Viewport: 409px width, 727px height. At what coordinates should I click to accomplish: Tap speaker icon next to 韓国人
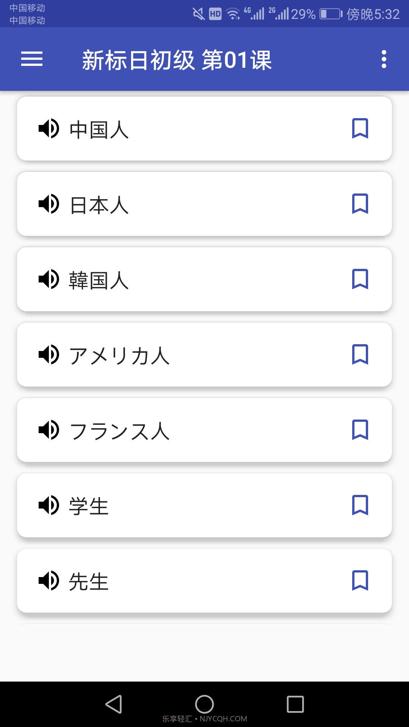pyautogui.click(x=49, y=279)
